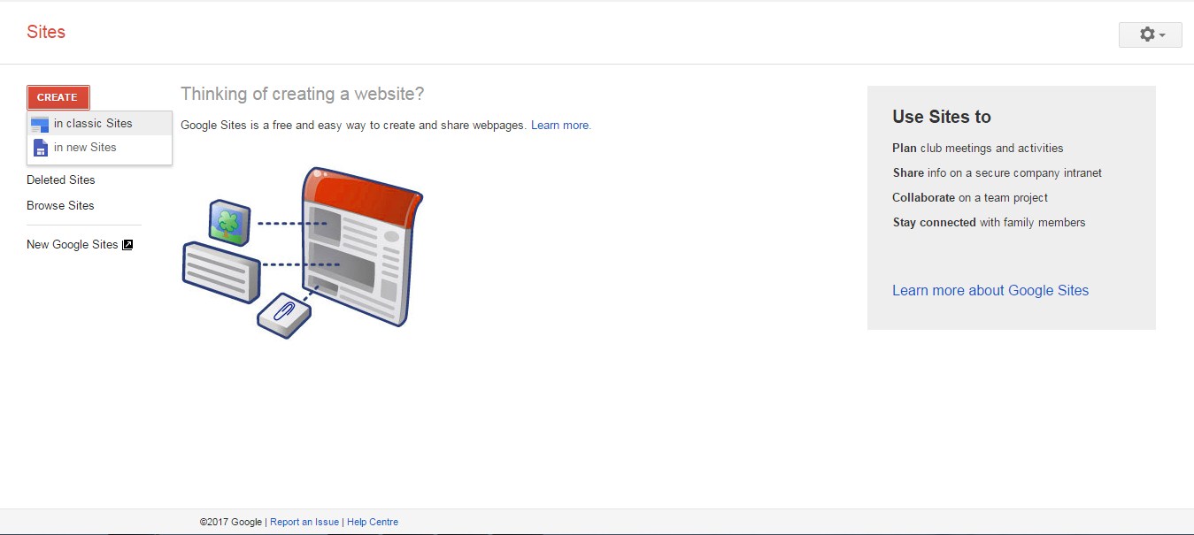The width and height of the screenshot is (1194, 535).
Task: Click the 'Plan club meetings and activities' line
Action: coord(978,149)
